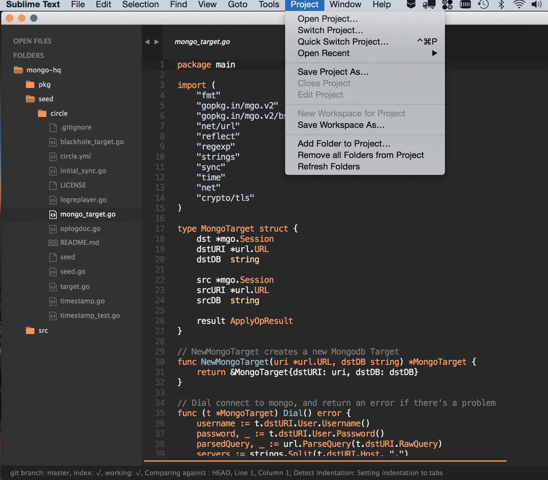Click the src folder icon in the sidebar

coord(30,330)
